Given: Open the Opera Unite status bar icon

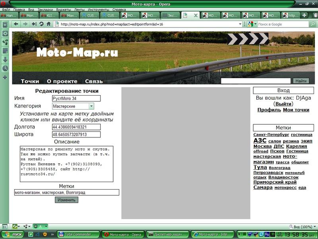Looking at the screenshot, I should click(x=25, y=226).
